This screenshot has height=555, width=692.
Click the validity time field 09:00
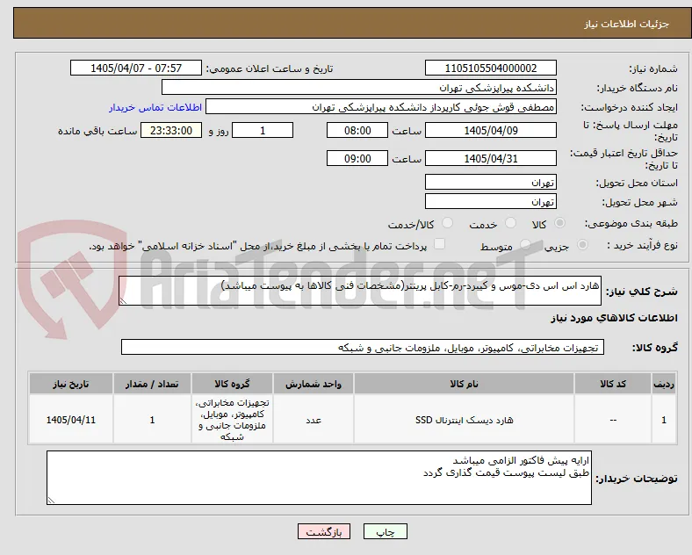[357, 158]
